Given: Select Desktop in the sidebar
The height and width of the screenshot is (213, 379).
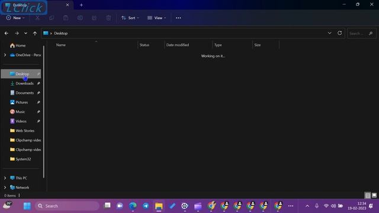Looking at the screenshot, I should pos(21,74).
